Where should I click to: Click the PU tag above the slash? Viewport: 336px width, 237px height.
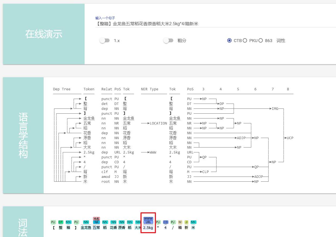pyautogui.click(x=173, y=222)
